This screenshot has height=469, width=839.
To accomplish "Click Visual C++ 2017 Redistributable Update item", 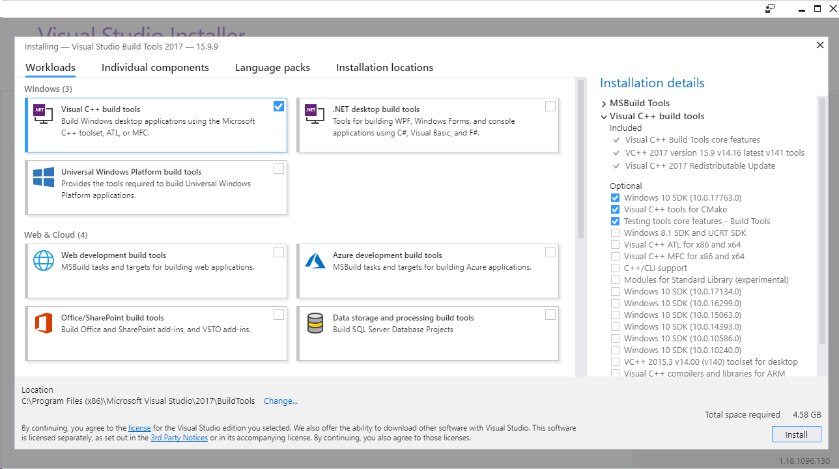I will (x=700, y=166).
